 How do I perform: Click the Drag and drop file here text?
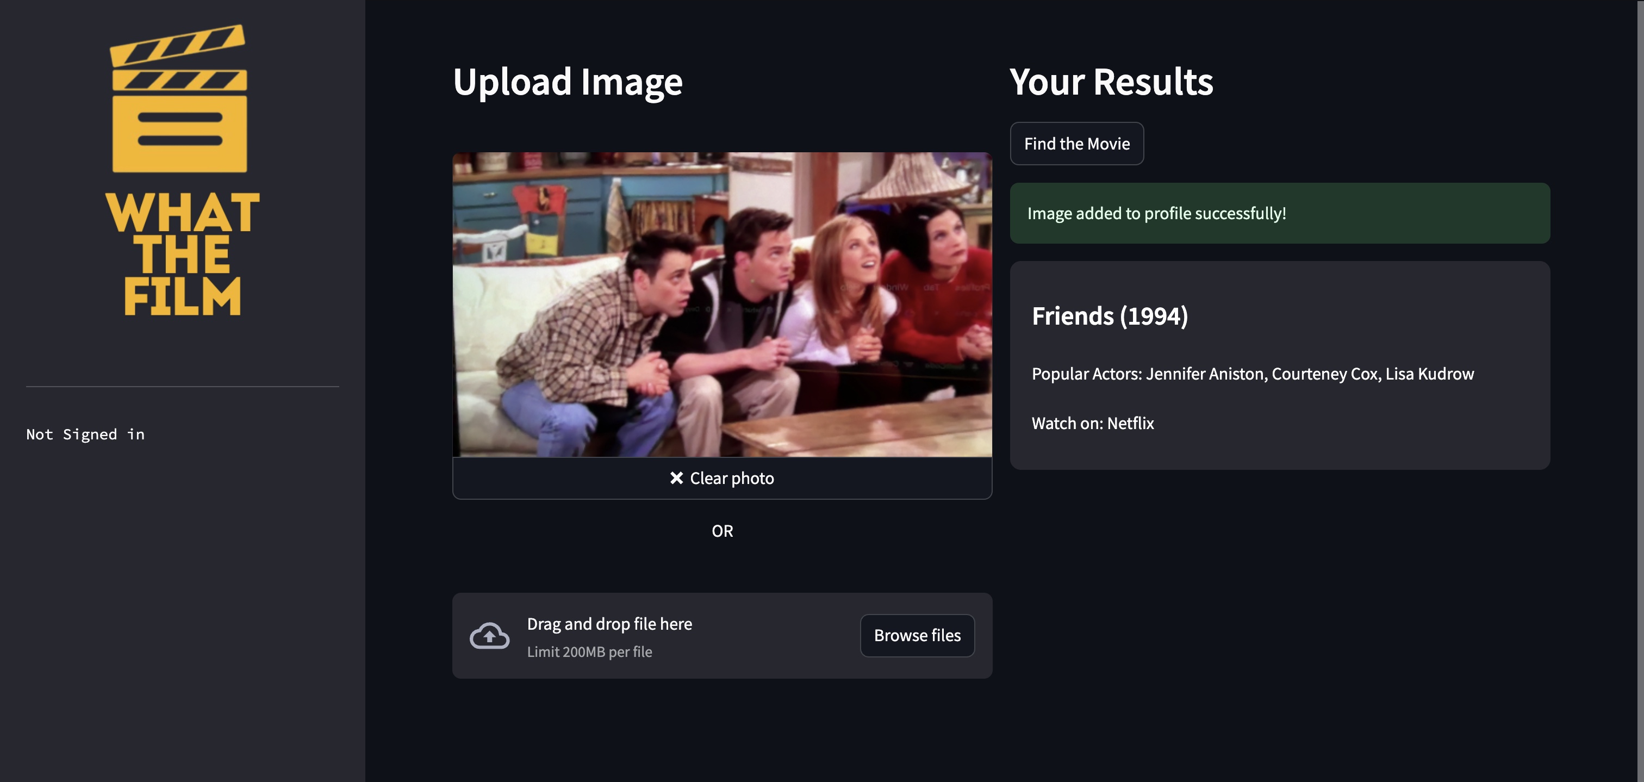point(609,624)
